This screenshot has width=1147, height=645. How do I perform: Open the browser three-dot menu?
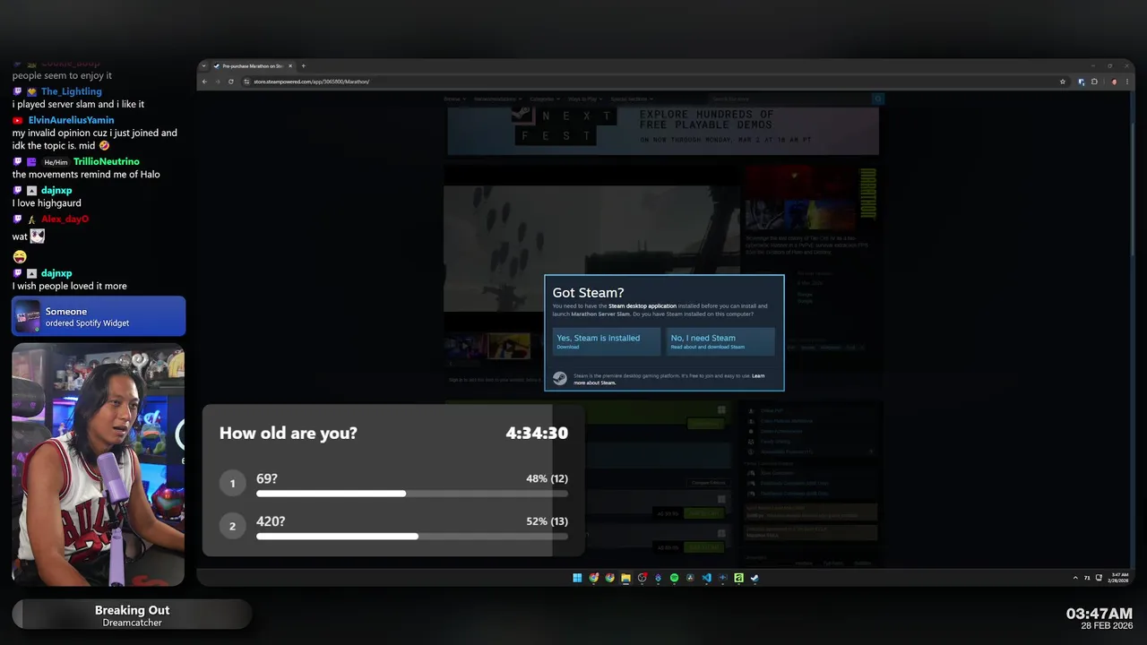click(1127, 82)
